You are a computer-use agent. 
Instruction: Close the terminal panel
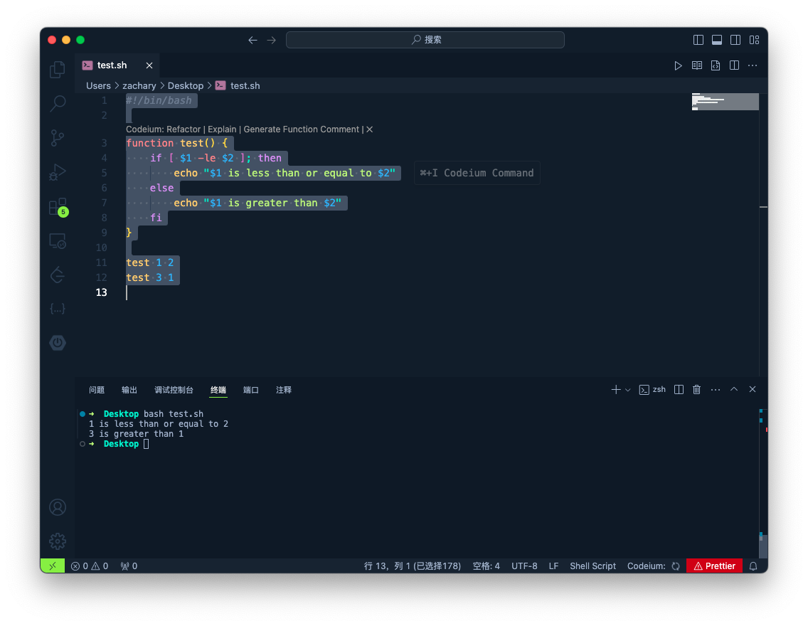point(753,390)
